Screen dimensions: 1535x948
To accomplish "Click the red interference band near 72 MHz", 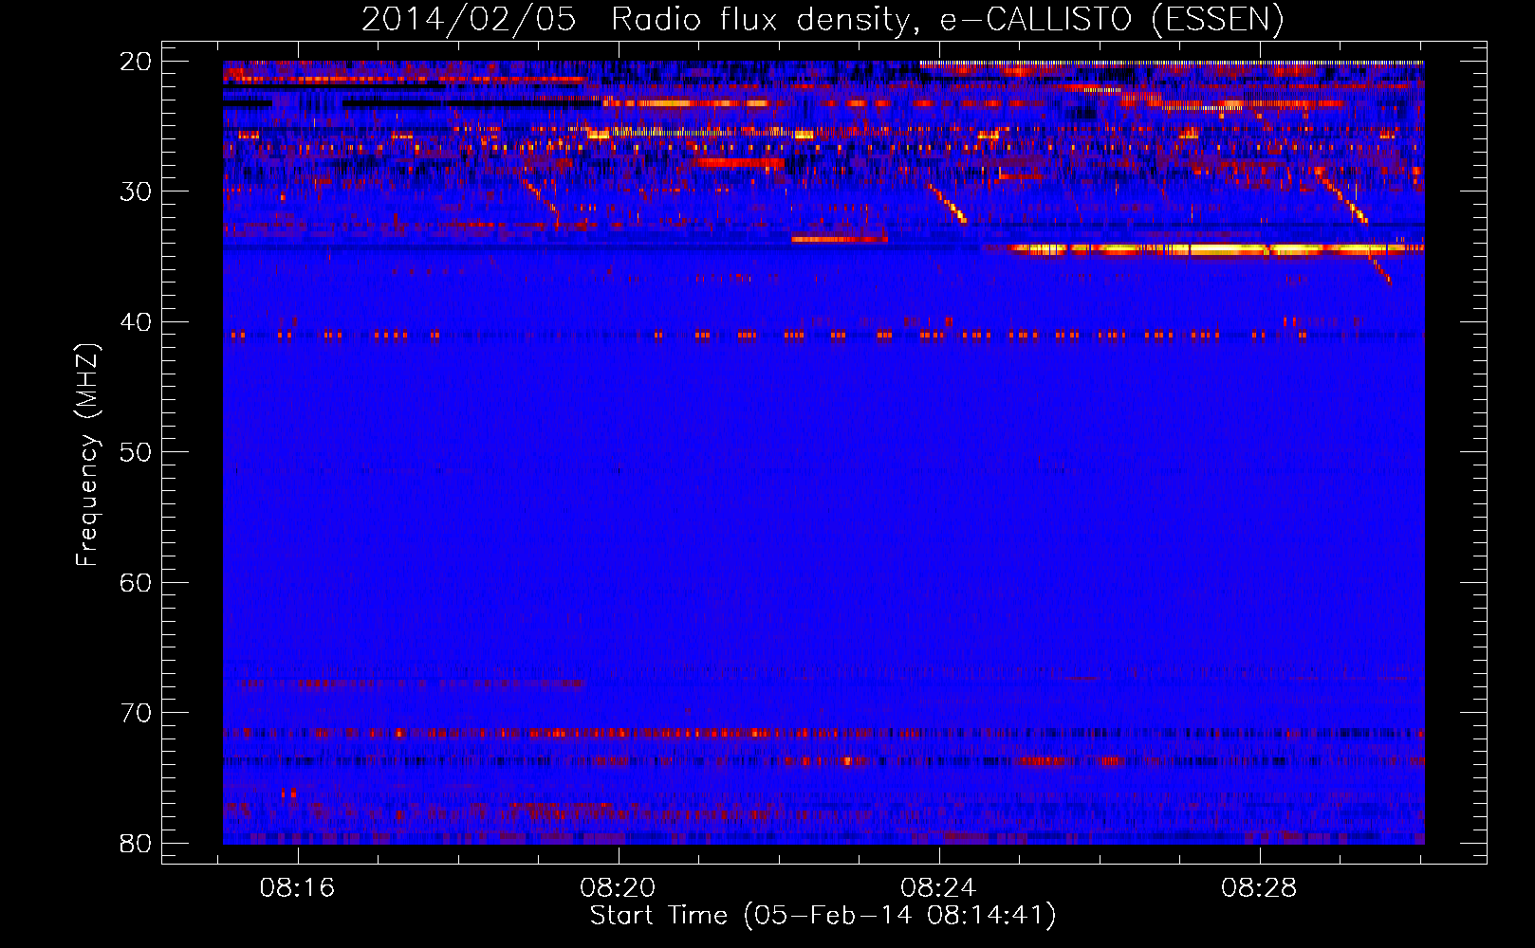I will (x=823, y=733).
